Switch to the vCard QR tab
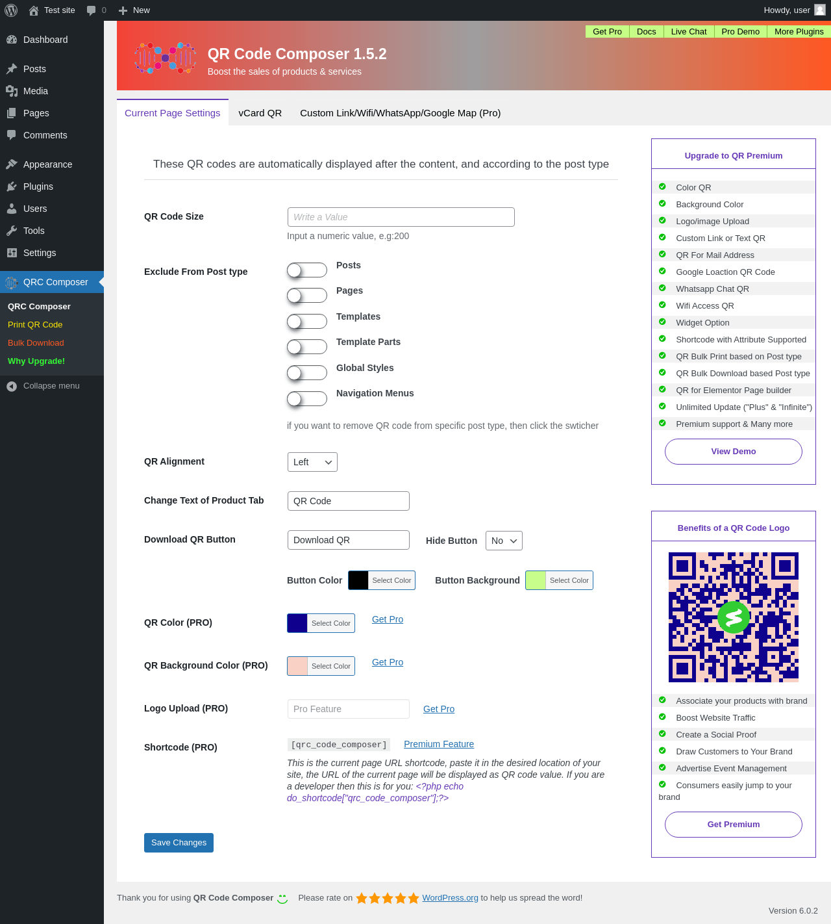The height and width of the screenshot is (924, 831). [x=260, y=113]
